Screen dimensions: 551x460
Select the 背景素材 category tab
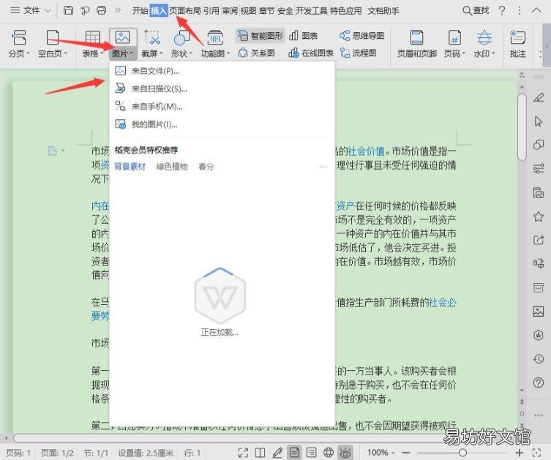click(x=130, y=167)
